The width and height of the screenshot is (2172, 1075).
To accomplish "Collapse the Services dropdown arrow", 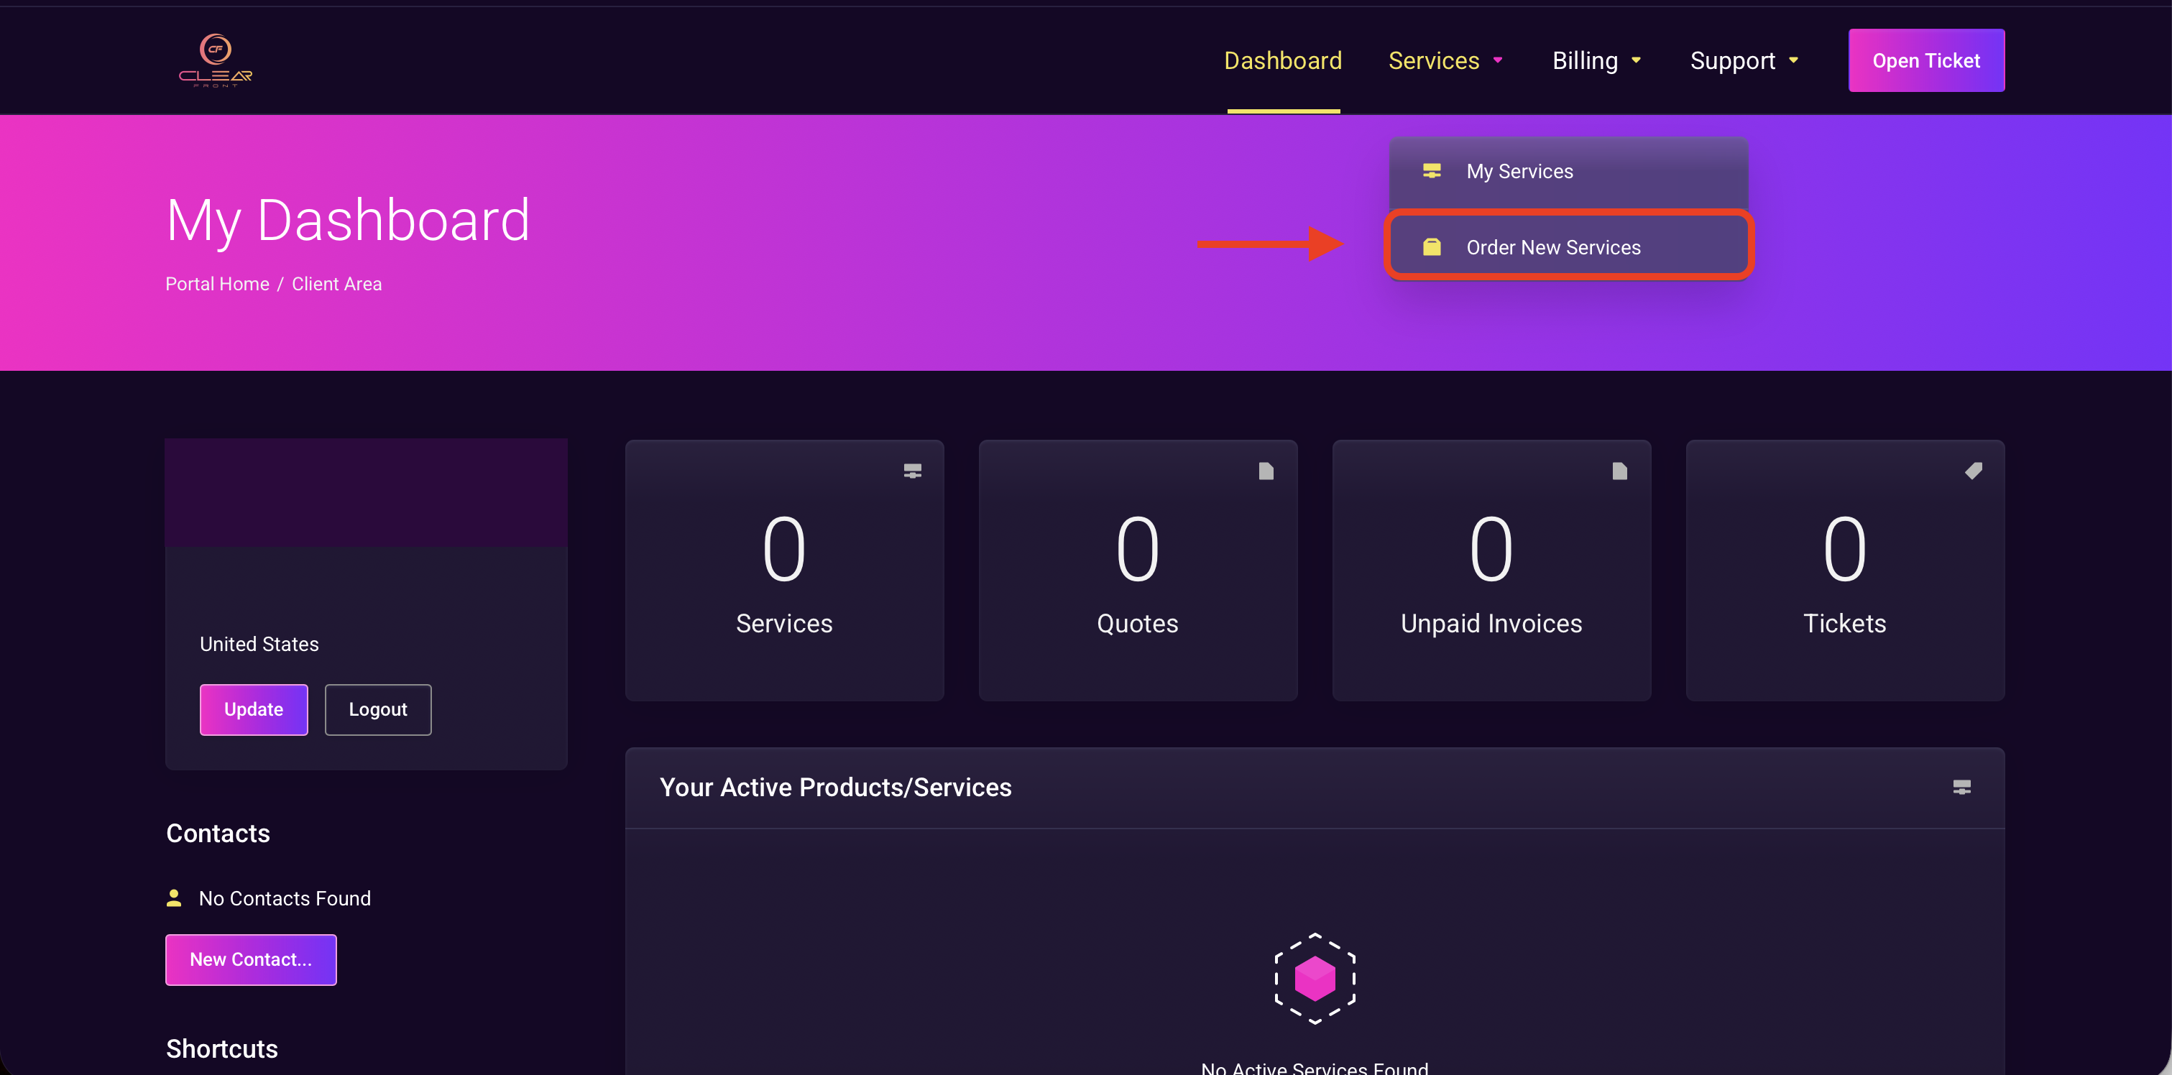I will [x=1499, y=60].
